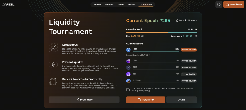Click the Current Results label

[x=135, y=44]
